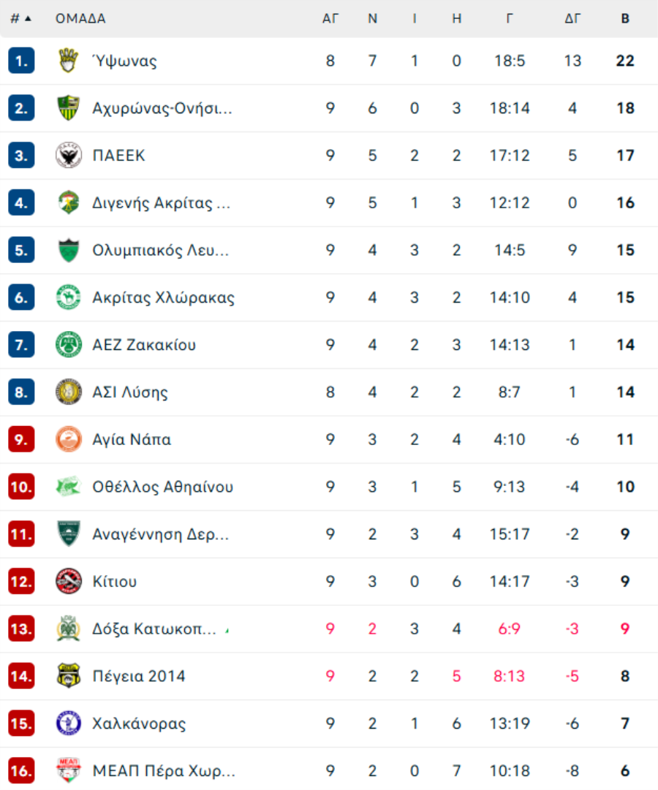
Task: Select the Πέγεια 2014 team name
Action: coord(139,676)
